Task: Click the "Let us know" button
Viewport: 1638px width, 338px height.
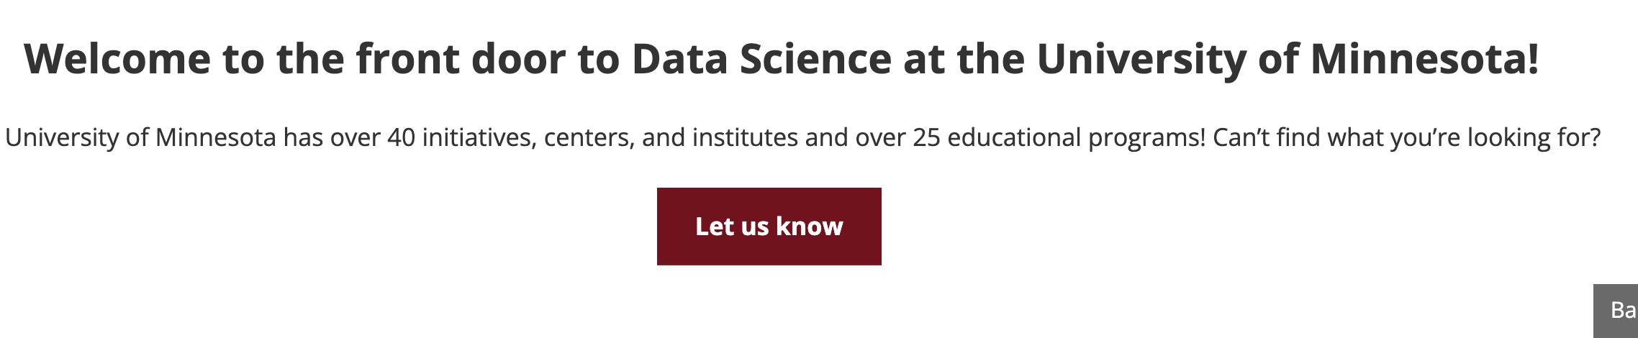Action: 769,227
